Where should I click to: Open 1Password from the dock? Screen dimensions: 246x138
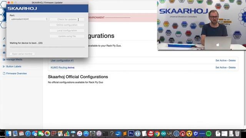click(x=138, y=134)
